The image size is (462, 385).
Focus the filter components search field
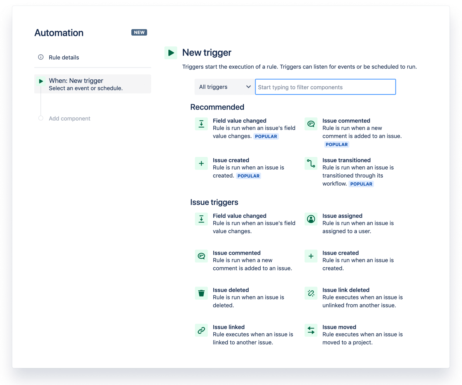tap(325, 87)
